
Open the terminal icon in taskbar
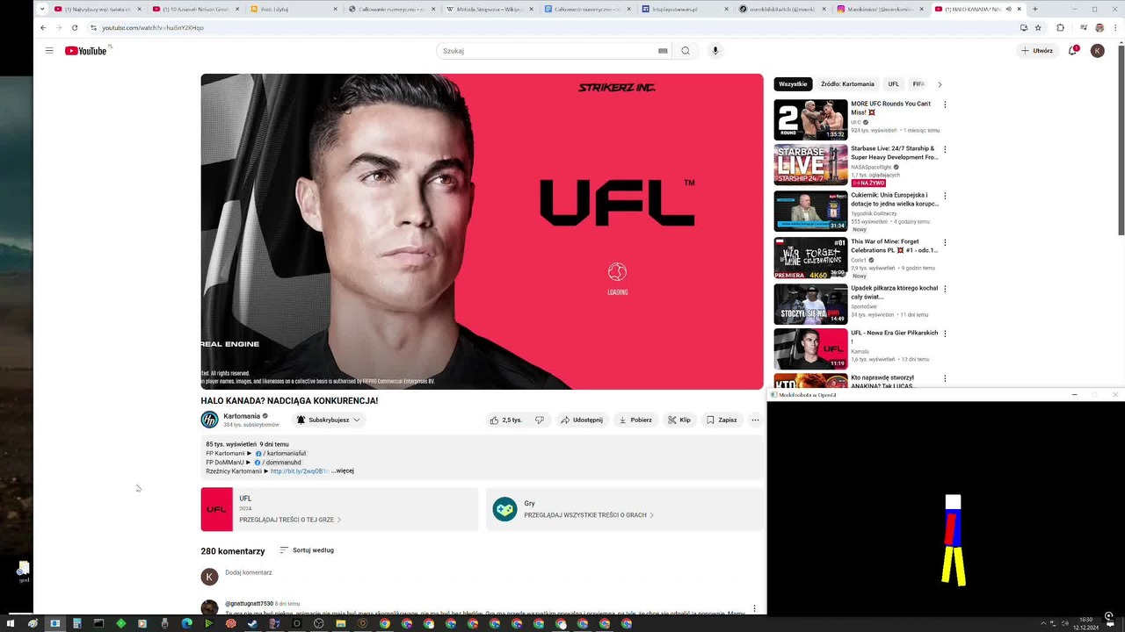tap(98, 623)
